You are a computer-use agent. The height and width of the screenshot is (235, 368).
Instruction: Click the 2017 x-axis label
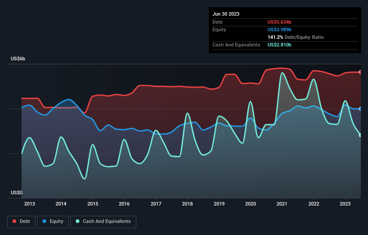click(x=156, y=204)
